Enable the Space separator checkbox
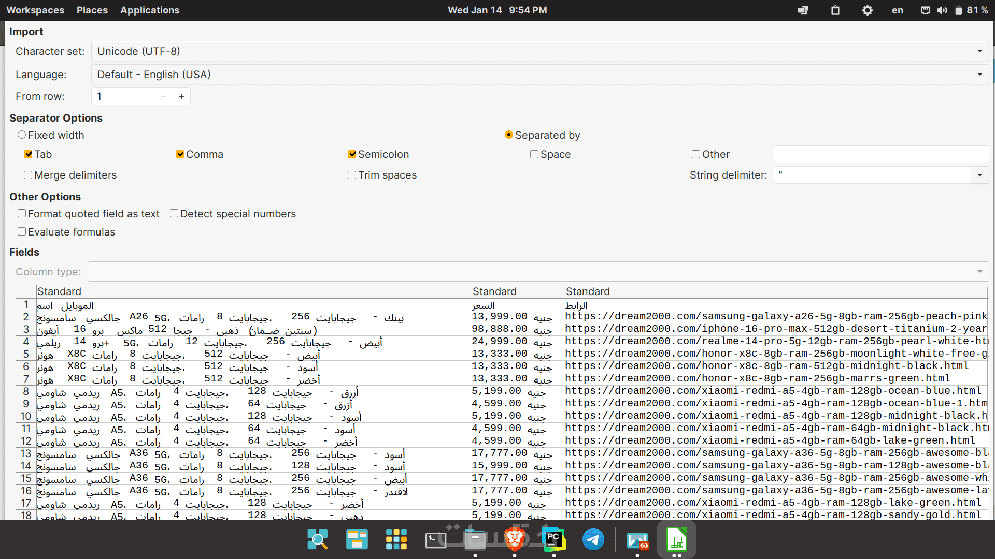The height and width of the screenshot is (559, 995). coord(534,154)
